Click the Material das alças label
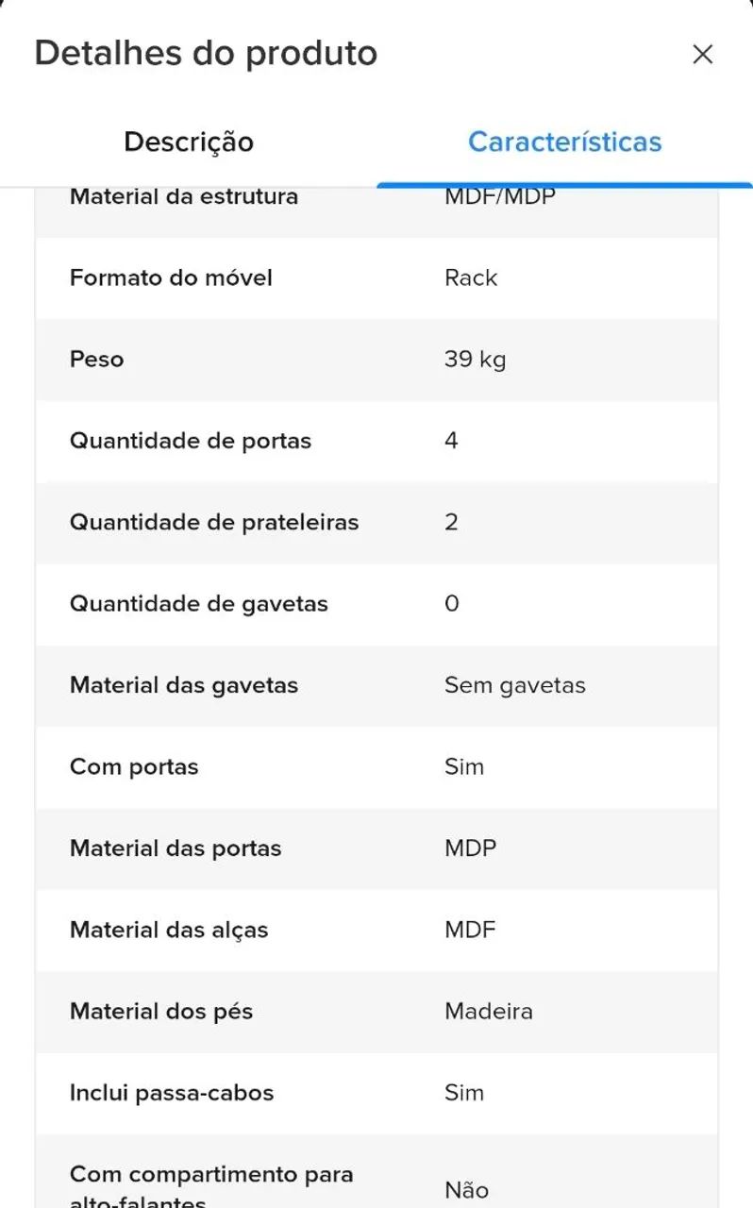753x1208 pixels. (x=169, y=930)
